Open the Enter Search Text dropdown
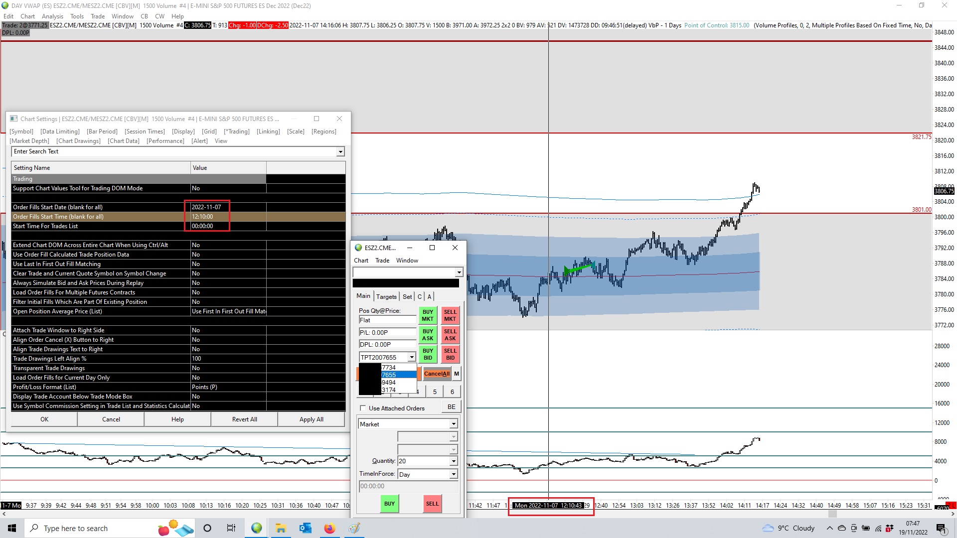 coord(340,152)
